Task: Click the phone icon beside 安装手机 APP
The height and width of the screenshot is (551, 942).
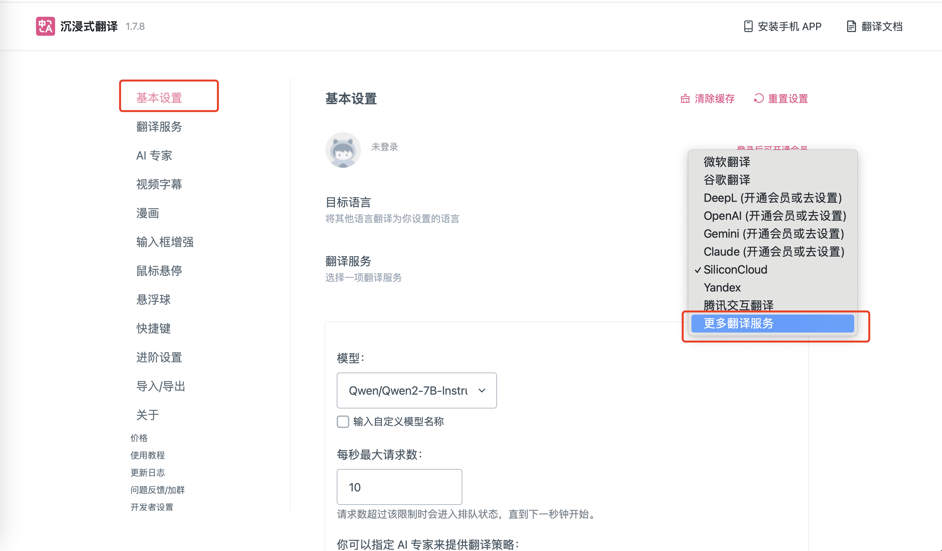Action: 748,26
